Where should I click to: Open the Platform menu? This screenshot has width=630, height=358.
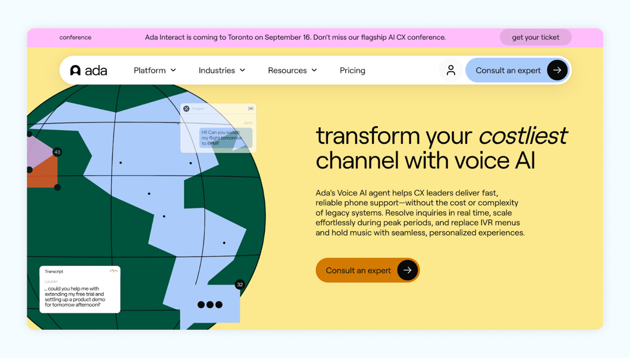pyautogui.click(x=155, y=70)
